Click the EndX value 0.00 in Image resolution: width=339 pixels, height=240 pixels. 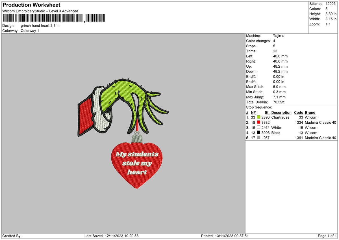(x=279, y=77)
